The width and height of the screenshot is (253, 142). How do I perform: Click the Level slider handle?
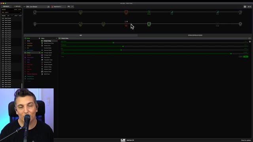(x=231, y=54)
